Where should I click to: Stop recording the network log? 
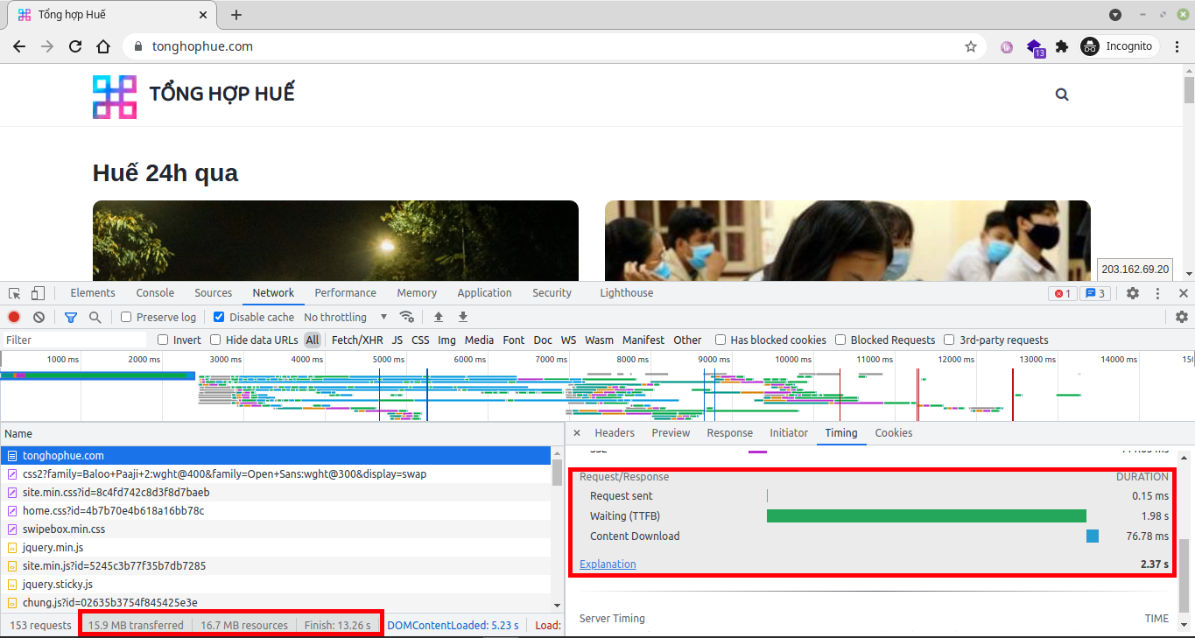pos(14,317)
